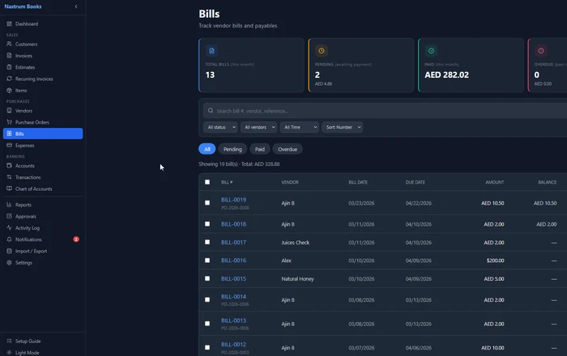Click the Pending clock icon on card
The image size is (567, 356).
[322, 50]
